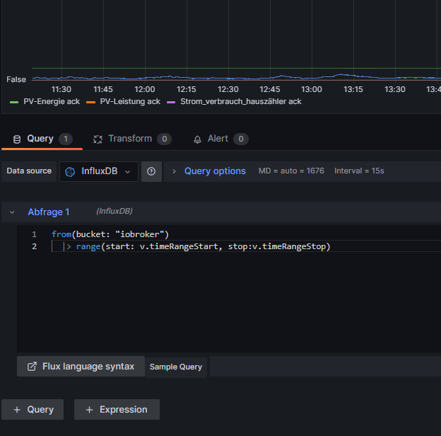Click the plus icon on the add Query button

[x=16, y=410]
